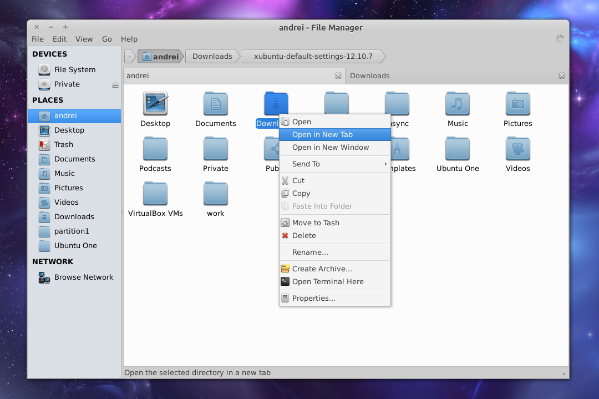
Task: Eject the Private device in sidebar
Action: tap(115, 84)
